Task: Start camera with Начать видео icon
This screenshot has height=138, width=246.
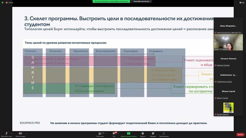Action: [20, 133]
